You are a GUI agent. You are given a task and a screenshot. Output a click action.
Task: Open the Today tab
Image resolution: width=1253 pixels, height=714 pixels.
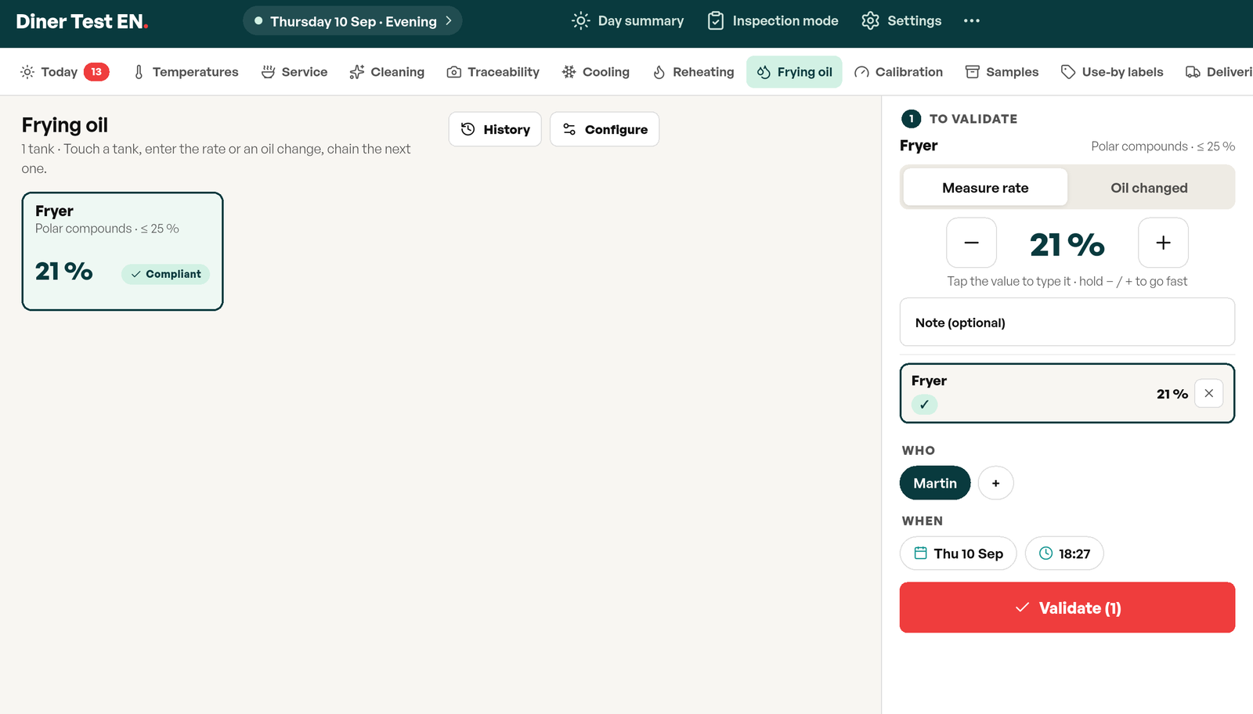pyautogui.click(x=64, y=72)
